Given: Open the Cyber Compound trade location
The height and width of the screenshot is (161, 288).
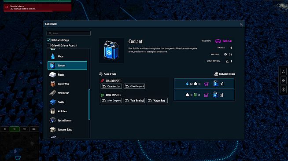Looking at the screenshot, I should tap(134, 86).
